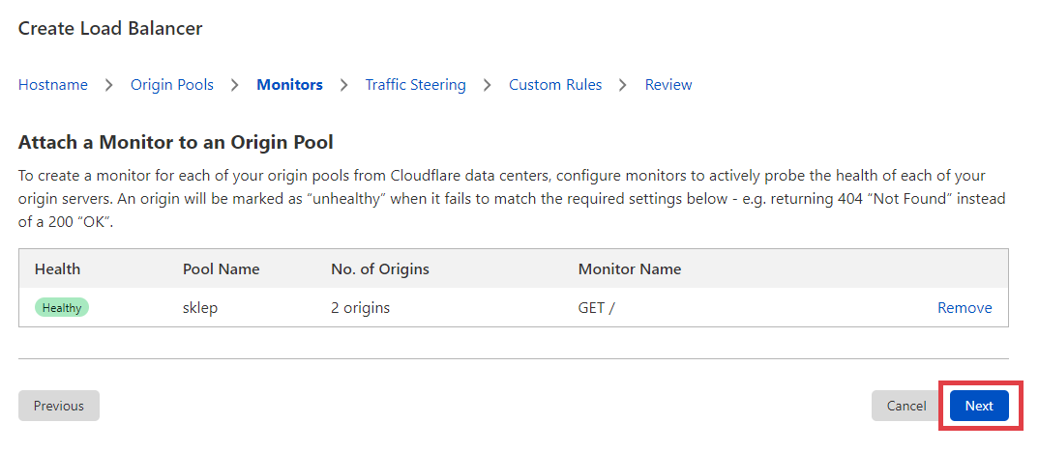The image size is (1039, 451).
Task: Go to the Hostname step
Action: (53, 85)
